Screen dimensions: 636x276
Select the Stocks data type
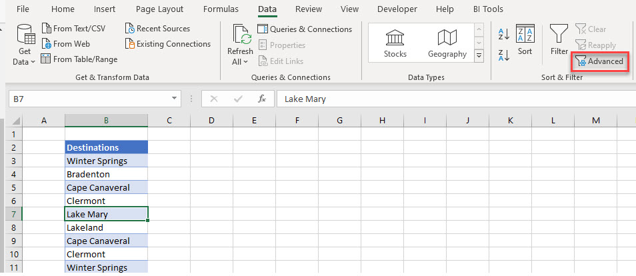pos(395,44)
